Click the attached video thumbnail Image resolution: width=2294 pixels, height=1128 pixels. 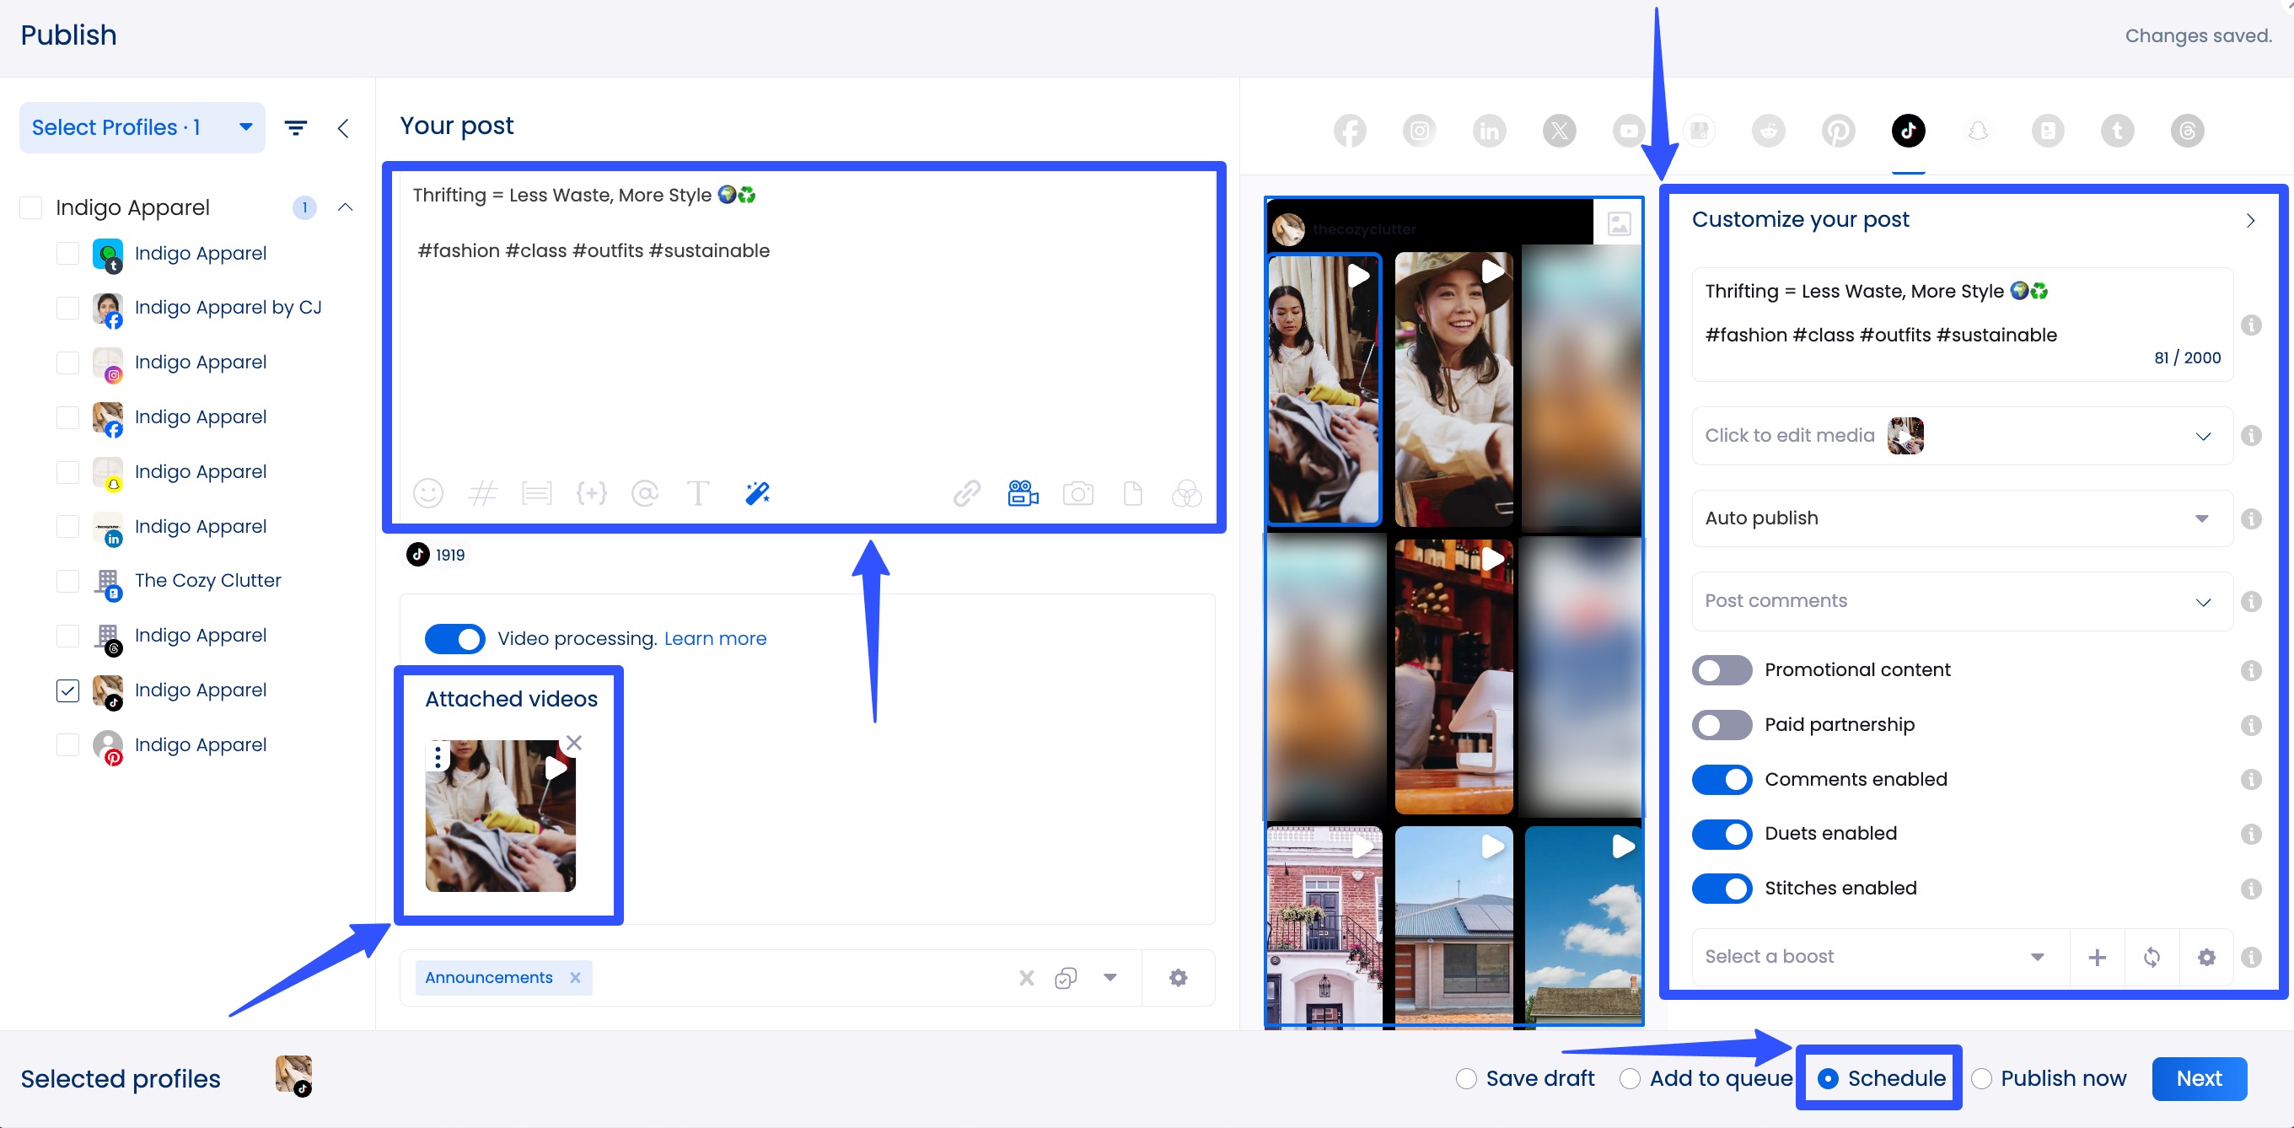(x=501, y=814)
